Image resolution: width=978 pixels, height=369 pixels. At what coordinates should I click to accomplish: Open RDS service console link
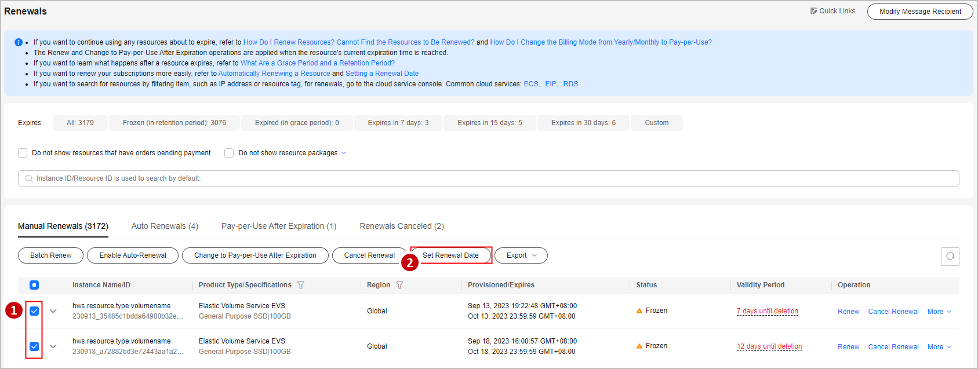click(x=570, y=84)
